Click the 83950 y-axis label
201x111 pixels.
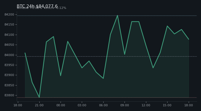(9, 65)
